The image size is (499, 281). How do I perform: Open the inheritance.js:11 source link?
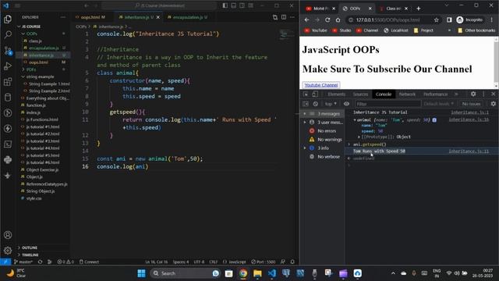click(469, 151)
